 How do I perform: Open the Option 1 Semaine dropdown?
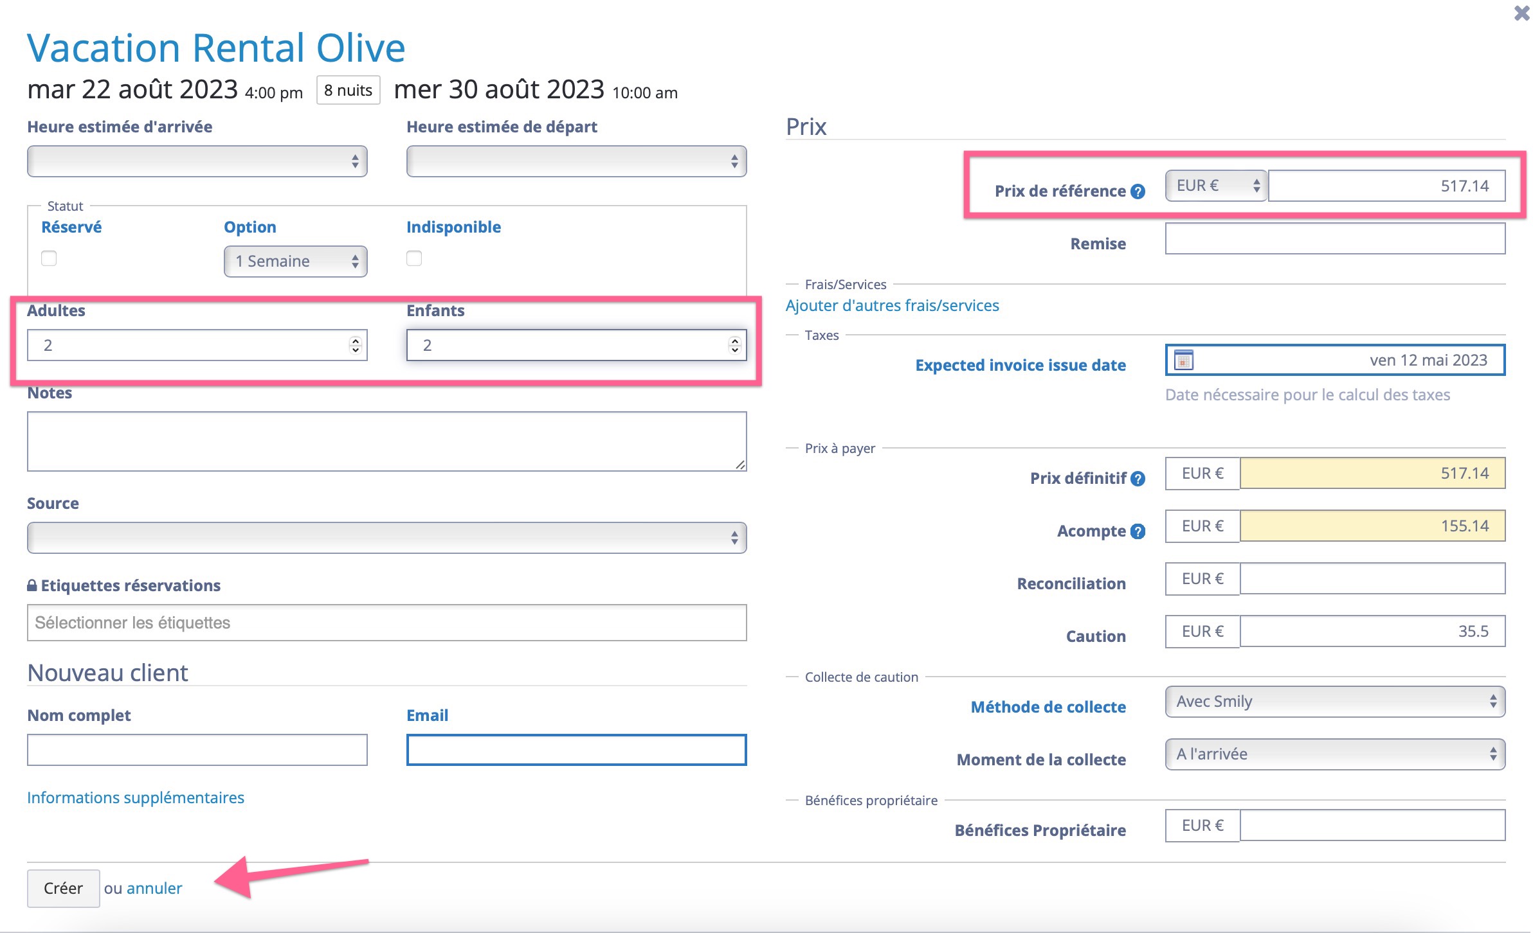(x=295, y=262)
